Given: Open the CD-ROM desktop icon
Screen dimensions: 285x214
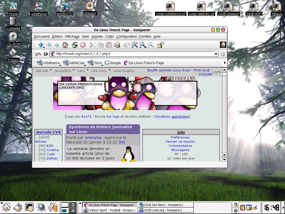Looking at the screenshot, I should 13,39.
